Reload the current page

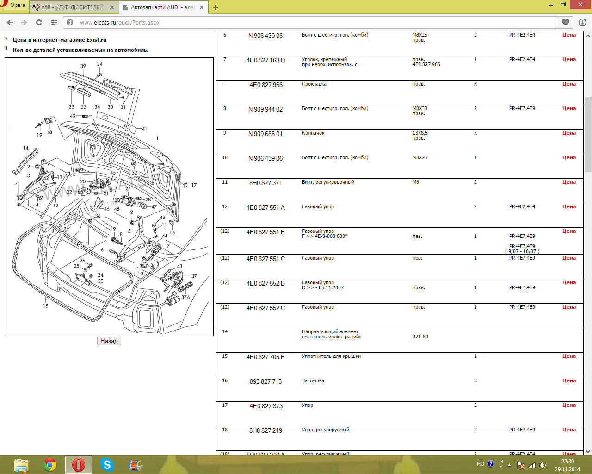coord(39,22)
